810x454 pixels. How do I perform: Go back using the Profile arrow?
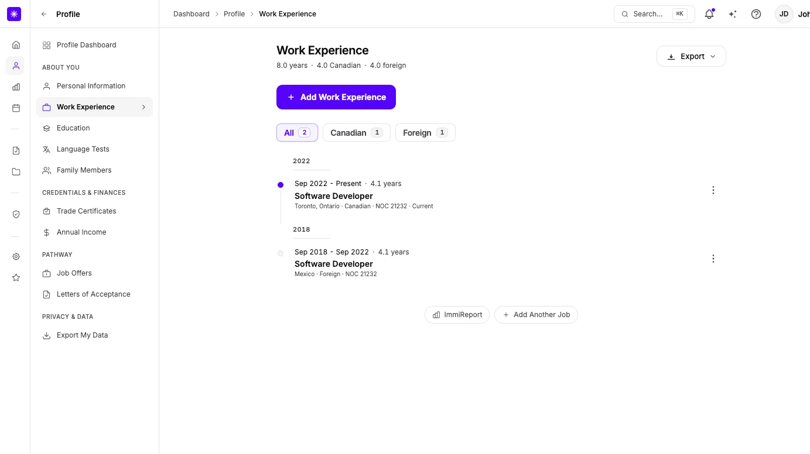coord(44,14)
